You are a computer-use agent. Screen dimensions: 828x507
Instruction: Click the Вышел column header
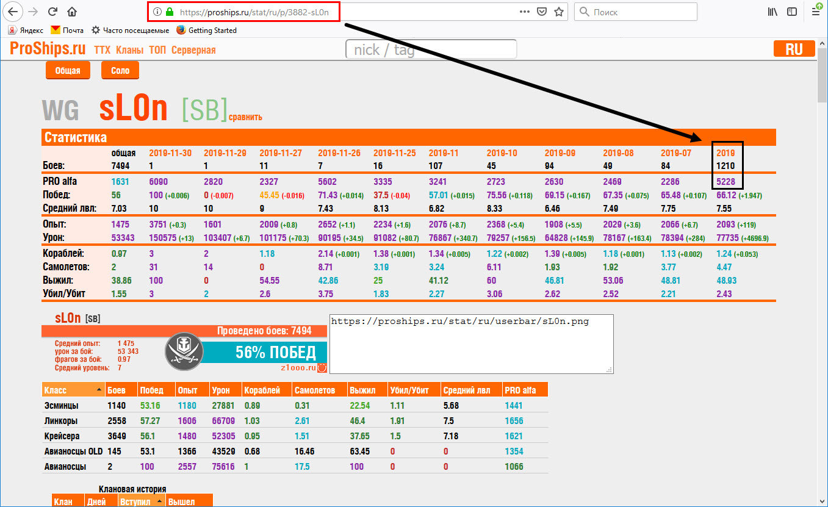pyautogui.click(x=189, y=502)
